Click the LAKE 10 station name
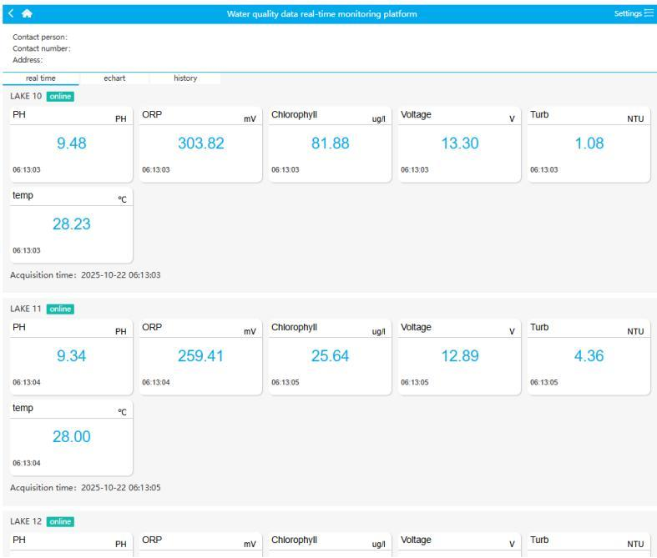 click(x=26, y=96)
